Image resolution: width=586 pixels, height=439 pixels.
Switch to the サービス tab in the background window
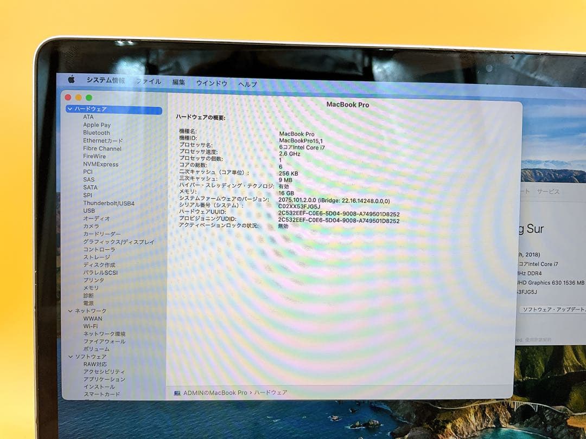[550, 191]
